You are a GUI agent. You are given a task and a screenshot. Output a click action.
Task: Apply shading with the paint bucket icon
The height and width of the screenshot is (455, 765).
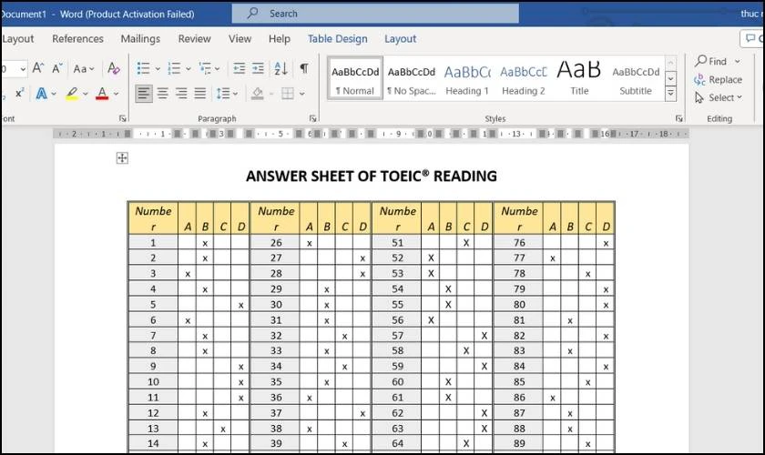258,93
